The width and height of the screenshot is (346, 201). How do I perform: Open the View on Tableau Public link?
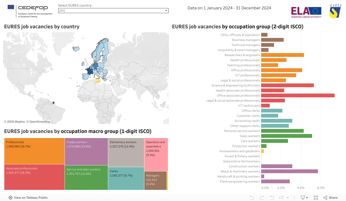[31, 198]
